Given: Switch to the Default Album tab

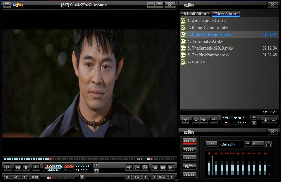Looking at the screenshot, I should [x=195, y=14].
